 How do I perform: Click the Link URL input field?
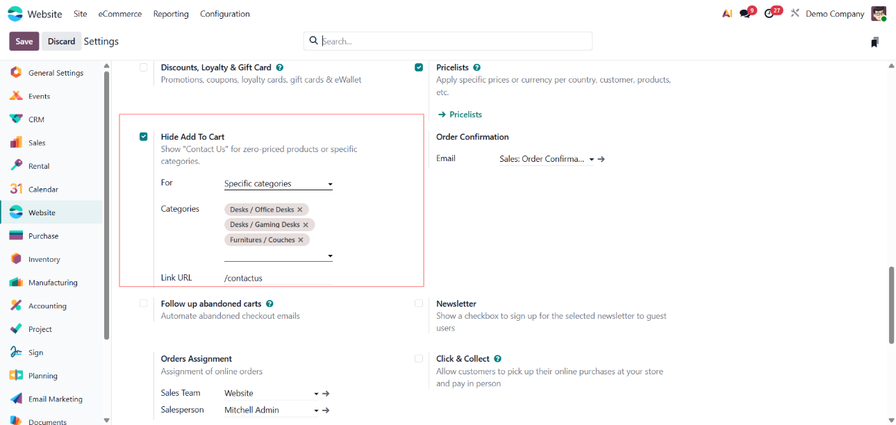click(x=278, y=278)
